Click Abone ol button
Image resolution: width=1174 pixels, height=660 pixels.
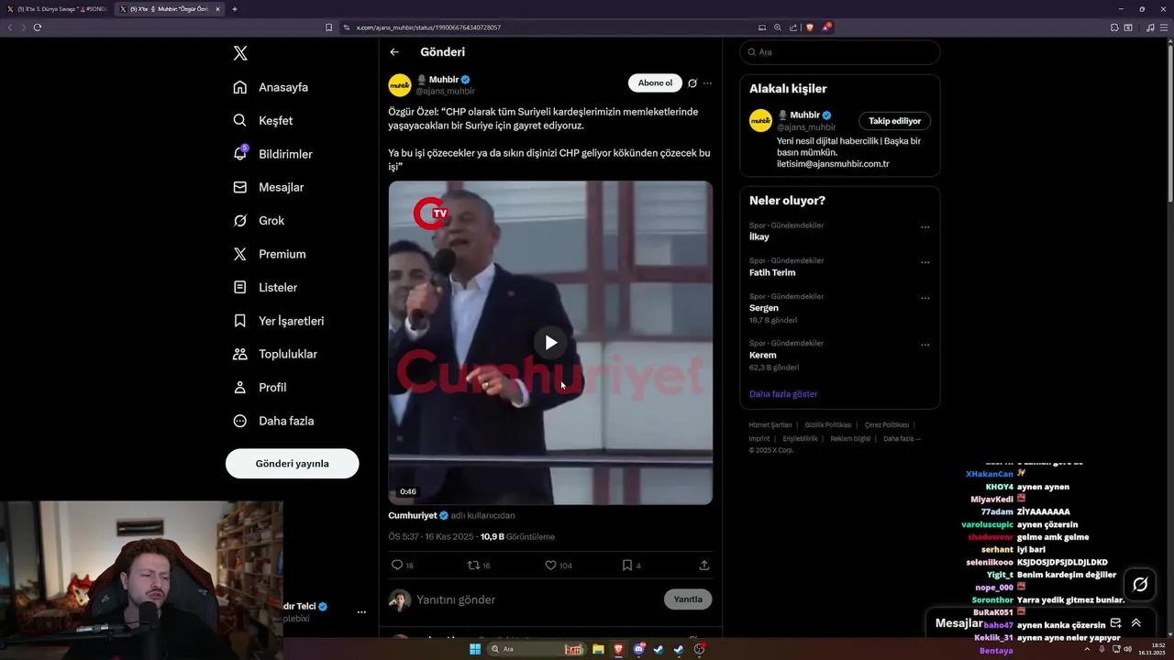655,82
